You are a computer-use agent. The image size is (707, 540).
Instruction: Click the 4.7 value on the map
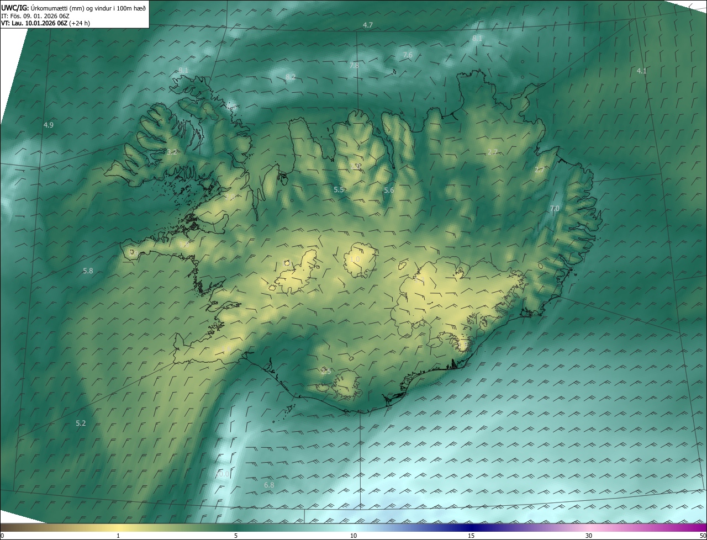coord(368,25)
